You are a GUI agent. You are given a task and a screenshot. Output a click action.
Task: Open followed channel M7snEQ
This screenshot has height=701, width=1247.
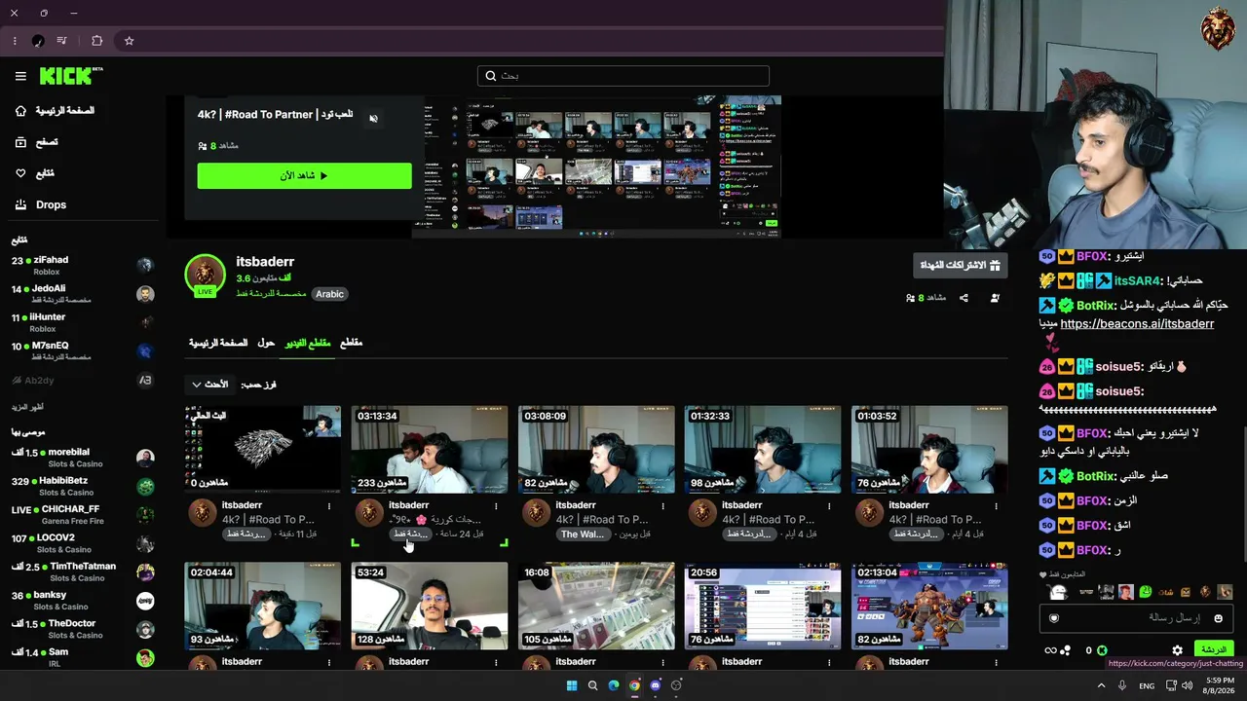82,350
